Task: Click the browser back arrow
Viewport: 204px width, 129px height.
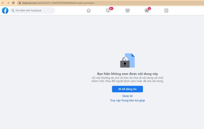Action: 3,3
